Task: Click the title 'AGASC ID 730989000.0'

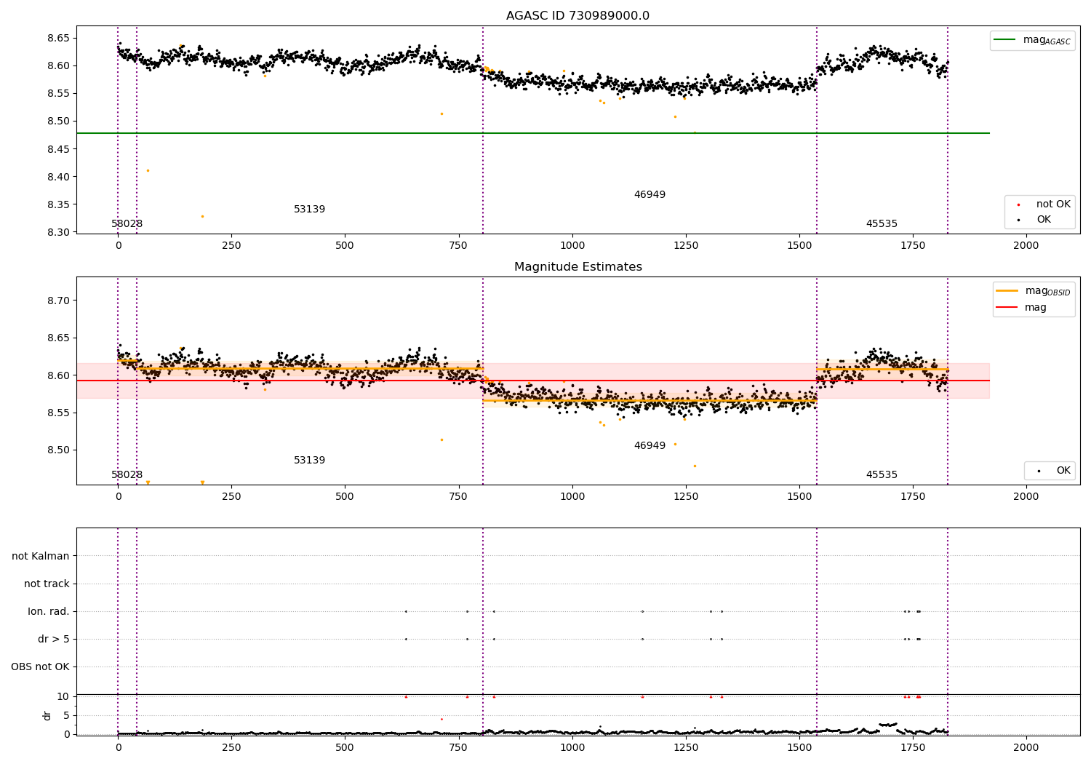Action: 578,16
